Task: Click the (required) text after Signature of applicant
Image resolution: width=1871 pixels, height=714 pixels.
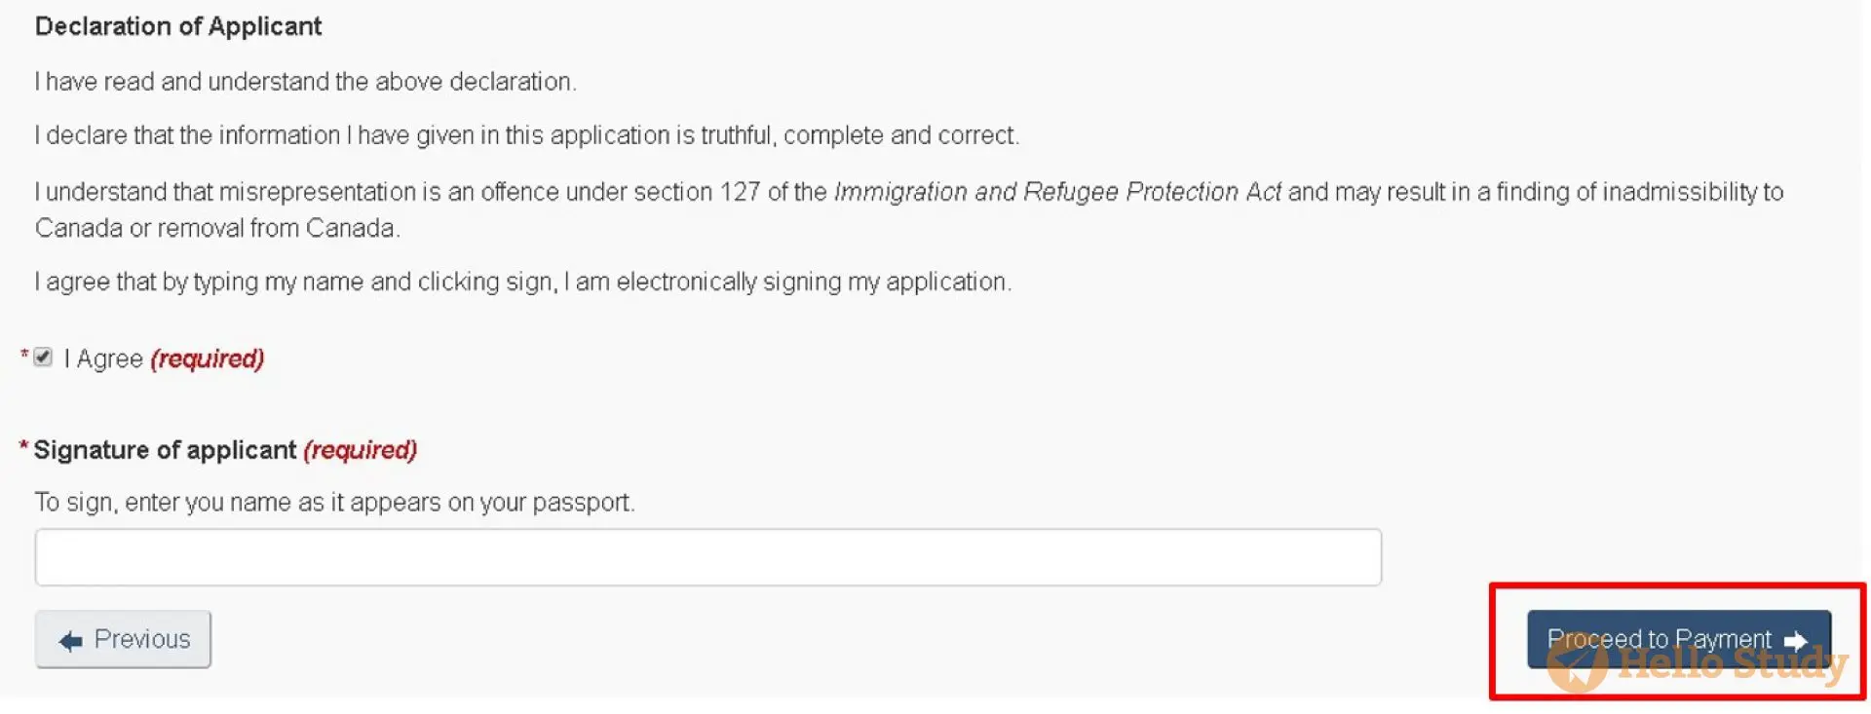Action: [361, 450]
